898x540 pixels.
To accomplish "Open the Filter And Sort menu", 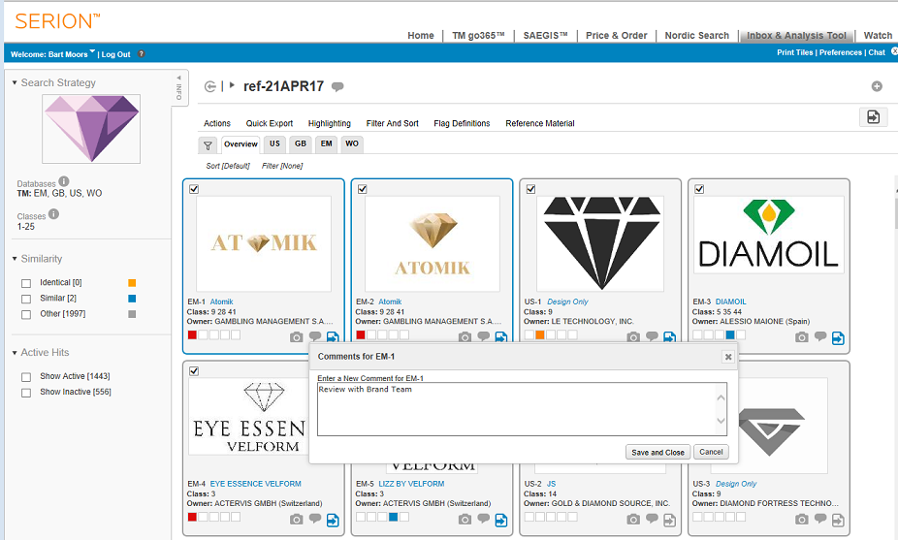I will (x=393, y=123).
